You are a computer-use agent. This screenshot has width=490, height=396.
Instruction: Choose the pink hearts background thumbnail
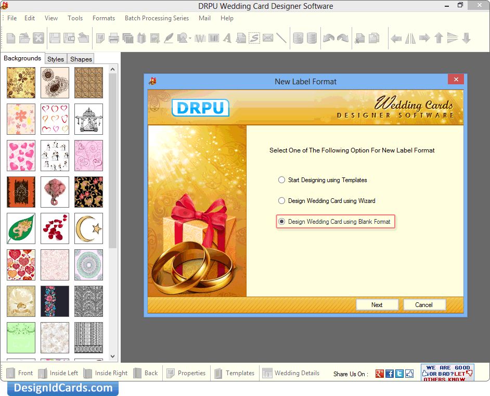click(21, 156)
